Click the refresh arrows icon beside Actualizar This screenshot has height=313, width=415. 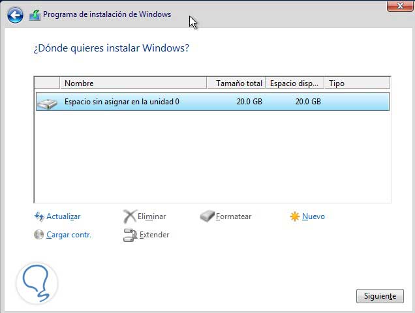coord(39,216)
